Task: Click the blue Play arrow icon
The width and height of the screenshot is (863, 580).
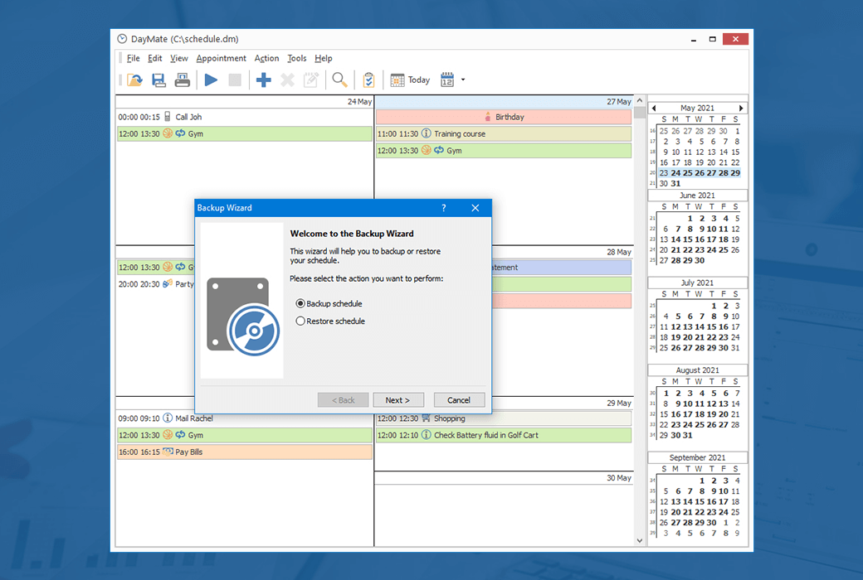Action: pos(211,80)
